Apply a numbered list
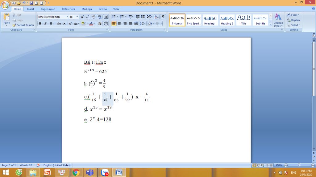The width and height of the screenshot is (316, 177). (122, 17)
